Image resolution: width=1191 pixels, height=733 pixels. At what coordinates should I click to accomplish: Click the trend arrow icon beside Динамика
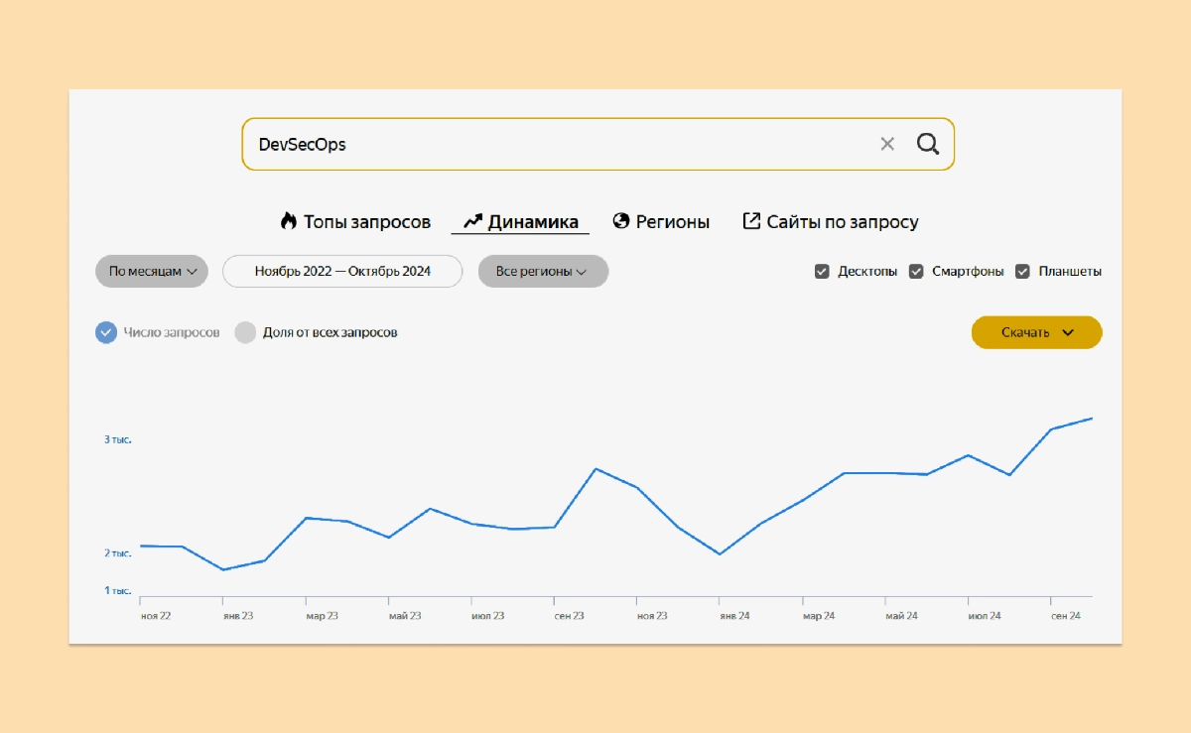tap(472, 221)
